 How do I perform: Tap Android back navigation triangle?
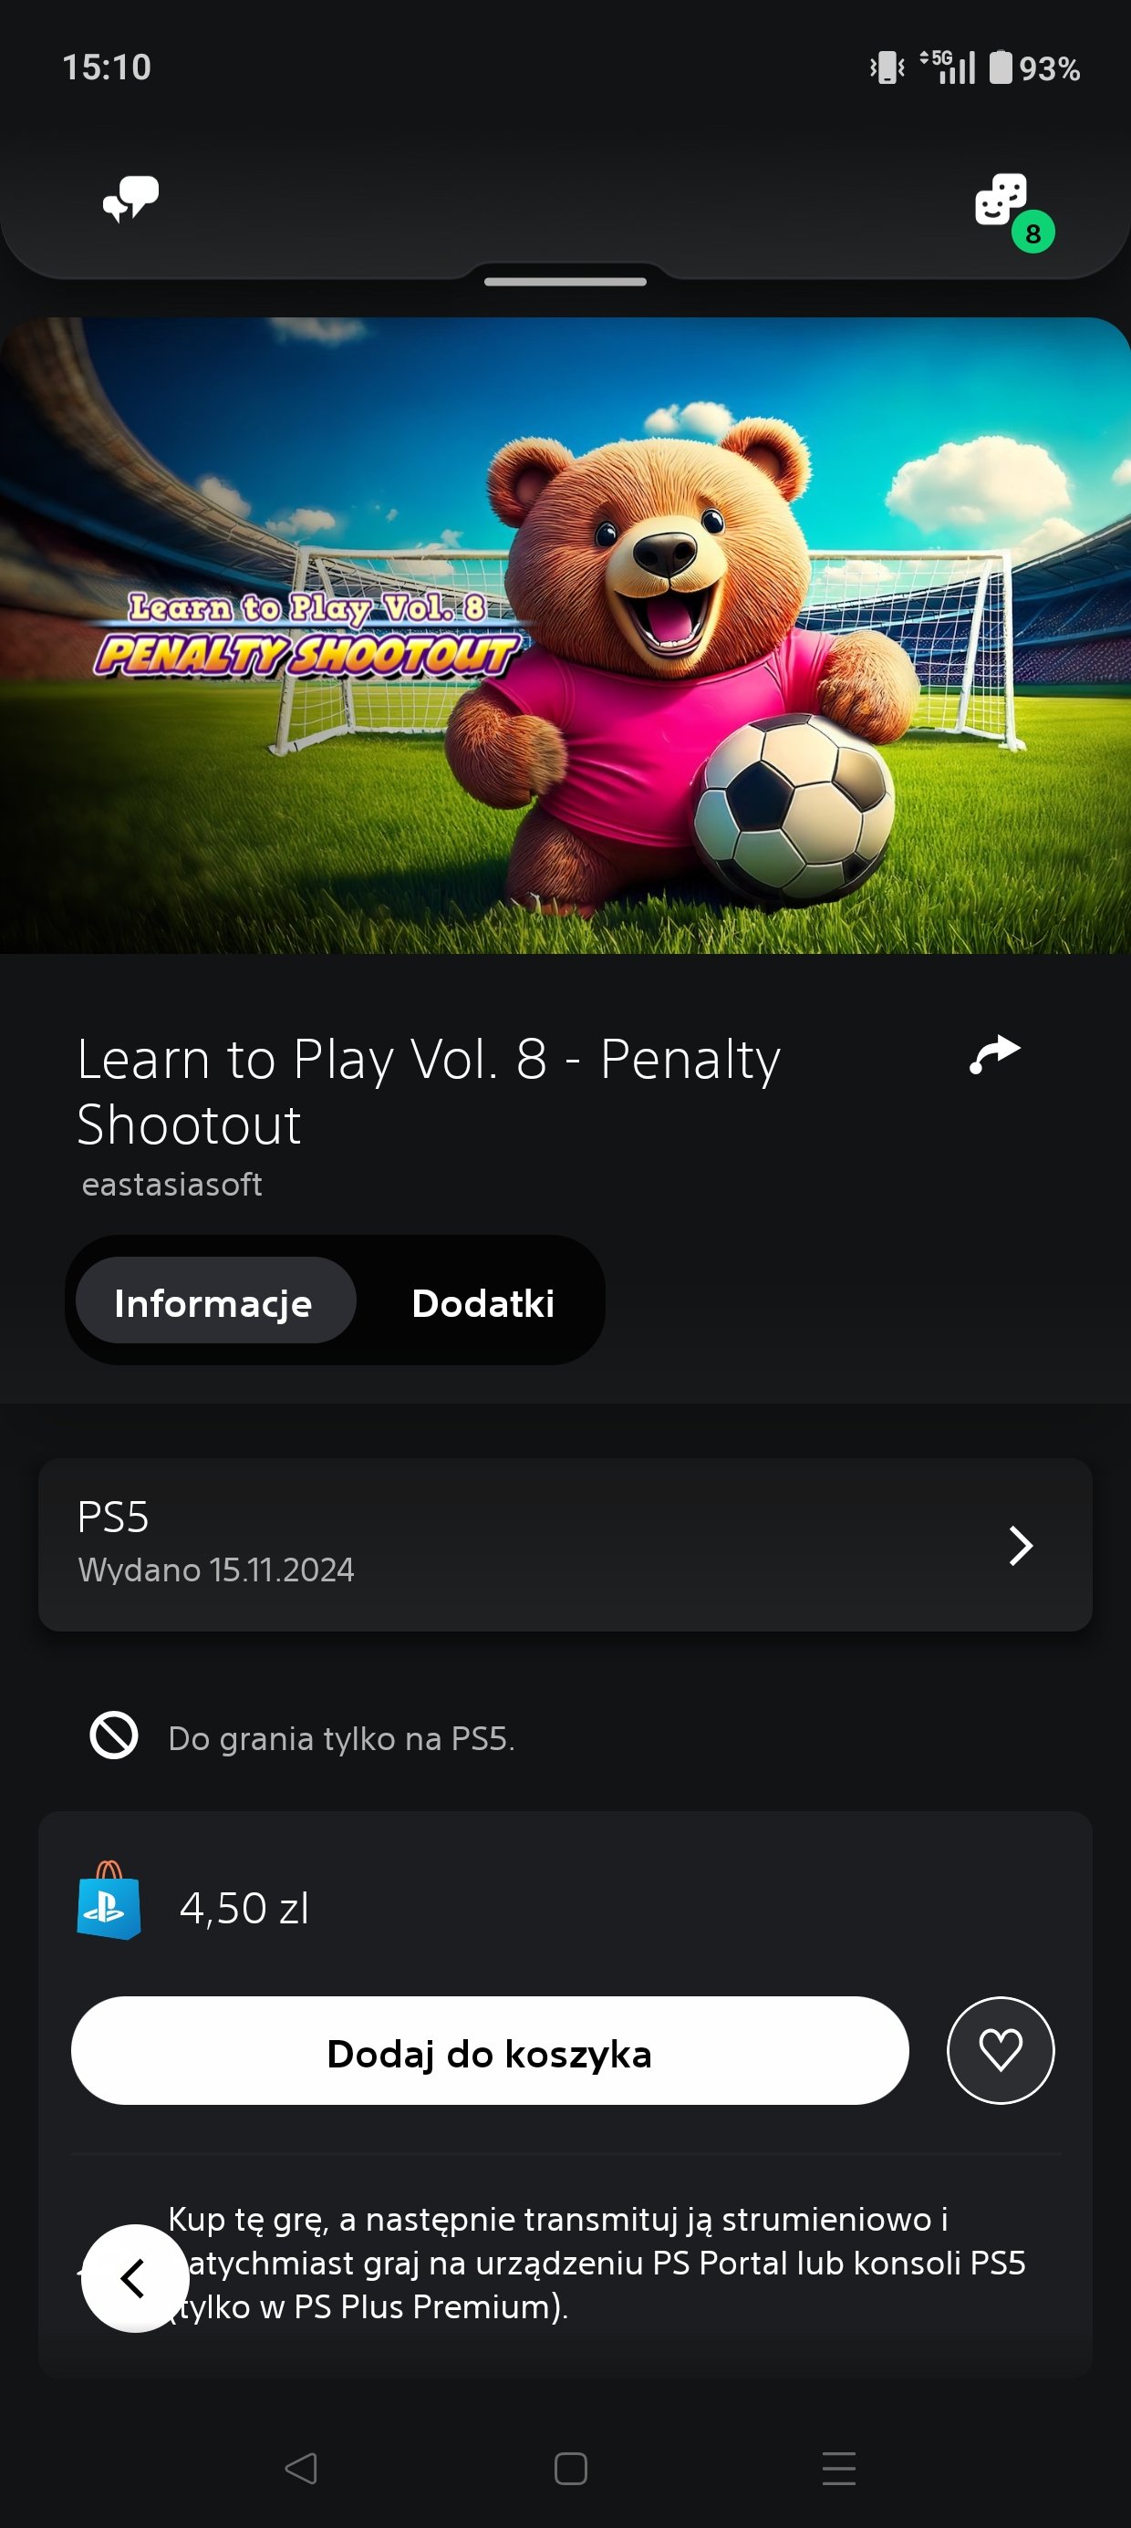tap(300, 2467)
